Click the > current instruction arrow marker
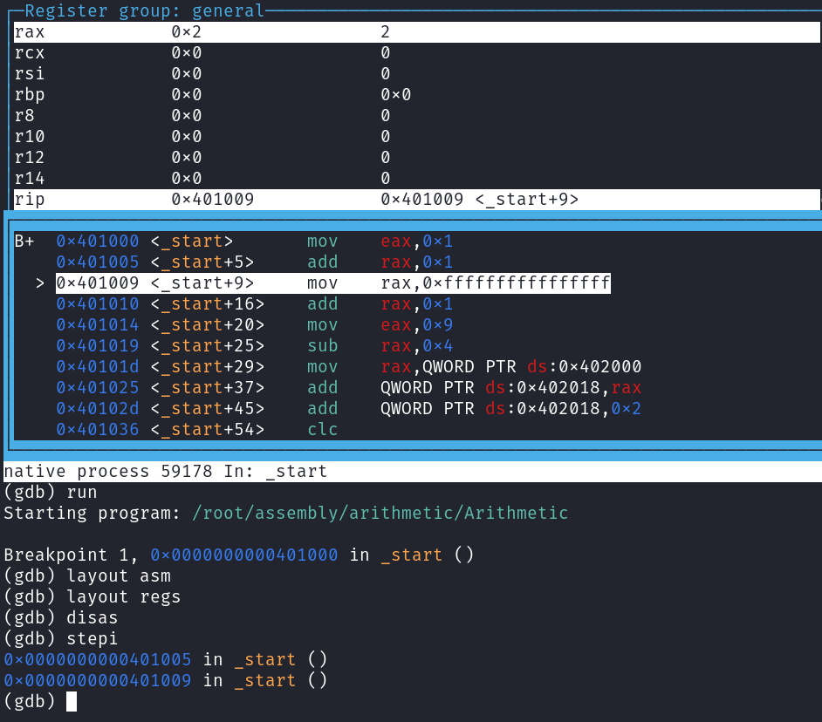Image resolution: width=822 pixels, height=722 pixels. tap(39, 283)
